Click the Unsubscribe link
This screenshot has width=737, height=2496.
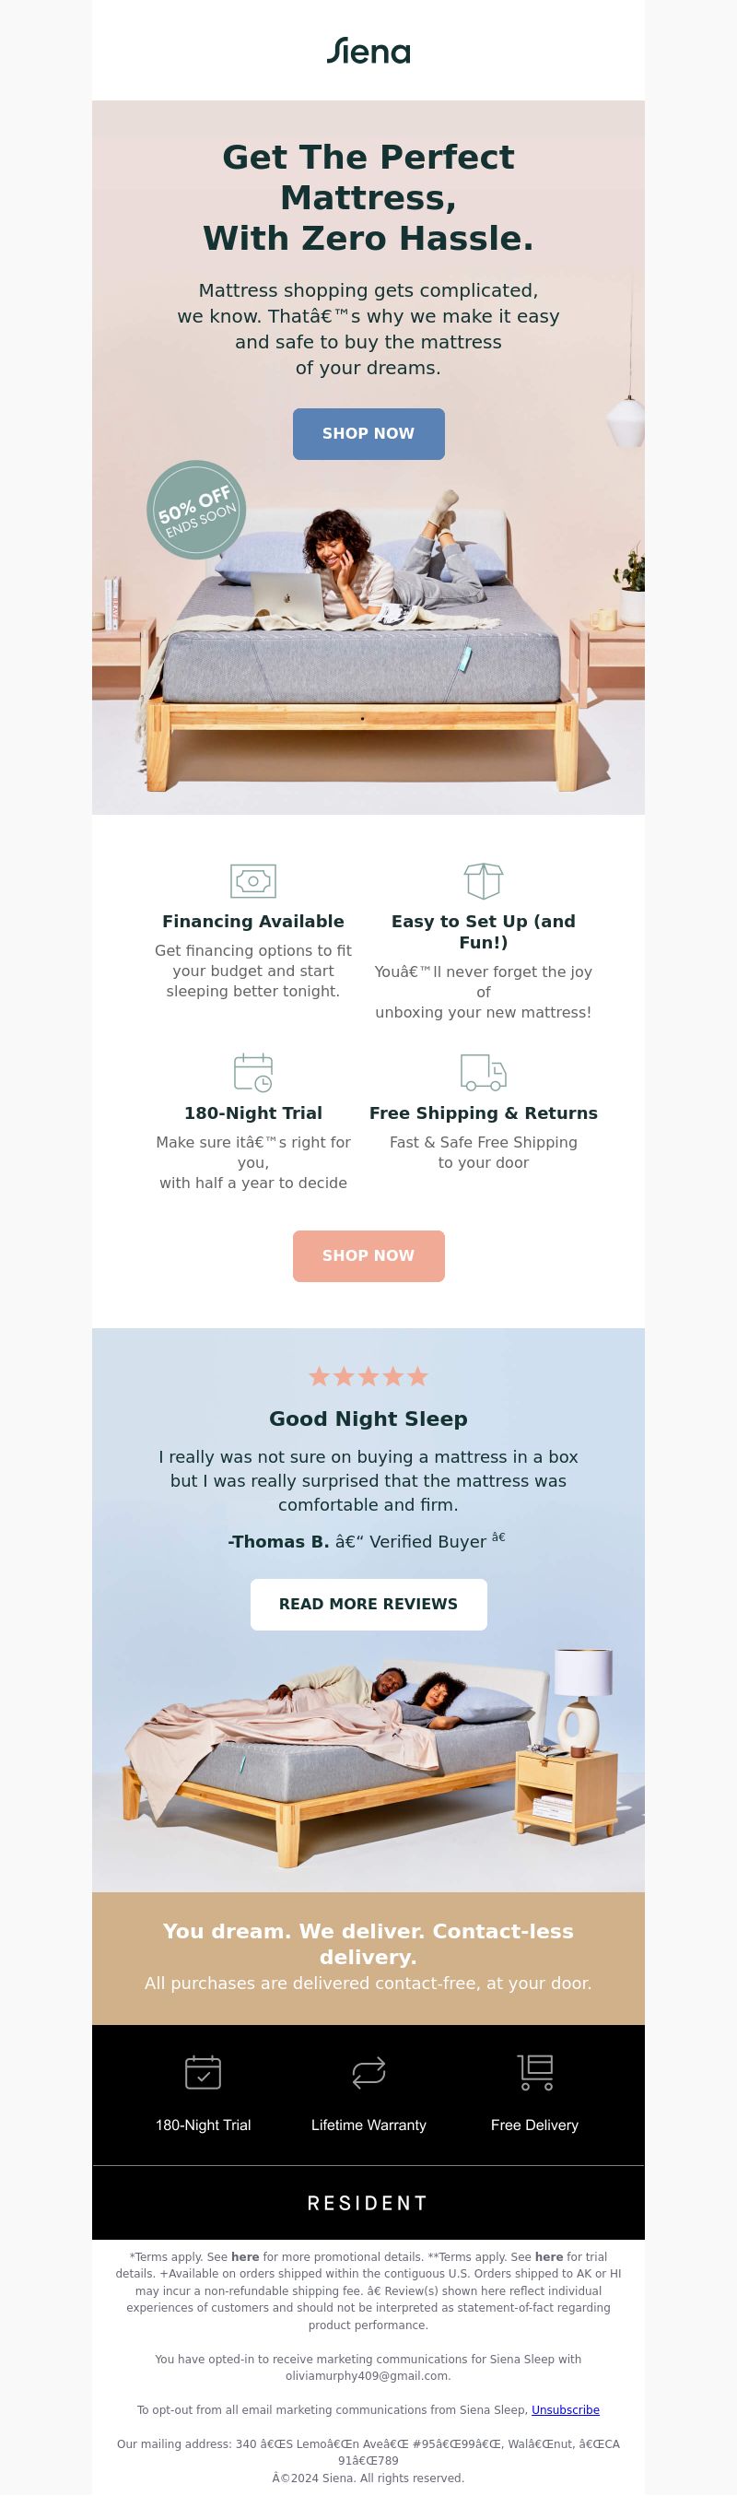click(566, 2409)
